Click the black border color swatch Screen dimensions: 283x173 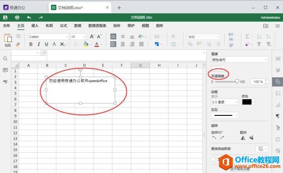pyautogui.click(x=247, y=102)
